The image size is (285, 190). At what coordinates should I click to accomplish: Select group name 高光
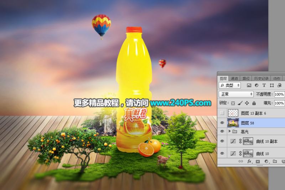click(244, 132)
